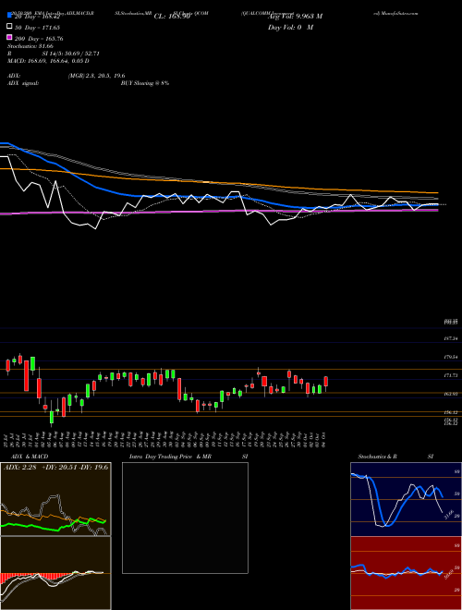Click the 'CL: 168.90' closing price label

[x=172, y=17]
